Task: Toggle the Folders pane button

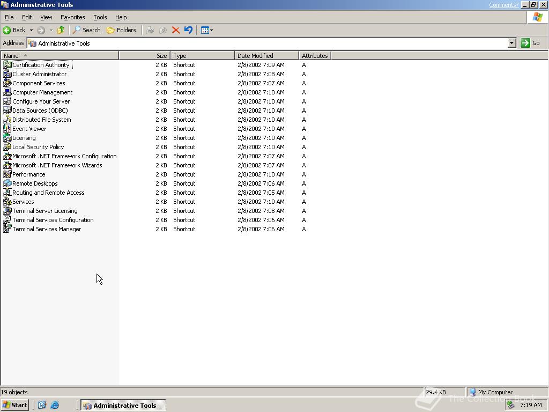Action: tap(121, 30)
